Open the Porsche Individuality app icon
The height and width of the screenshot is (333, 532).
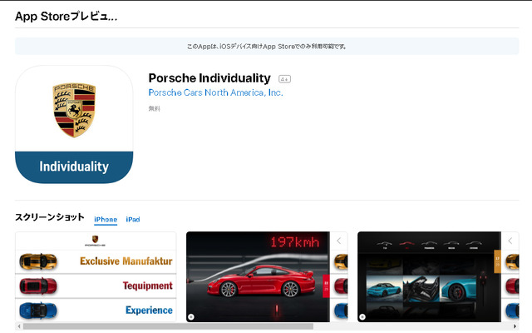pyautogui.click(x=74, y=124)
